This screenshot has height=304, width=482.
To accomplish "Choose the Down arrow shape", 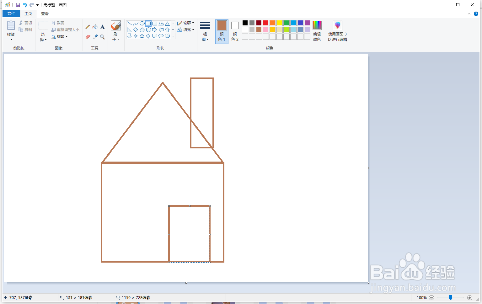I will point(129,36).
